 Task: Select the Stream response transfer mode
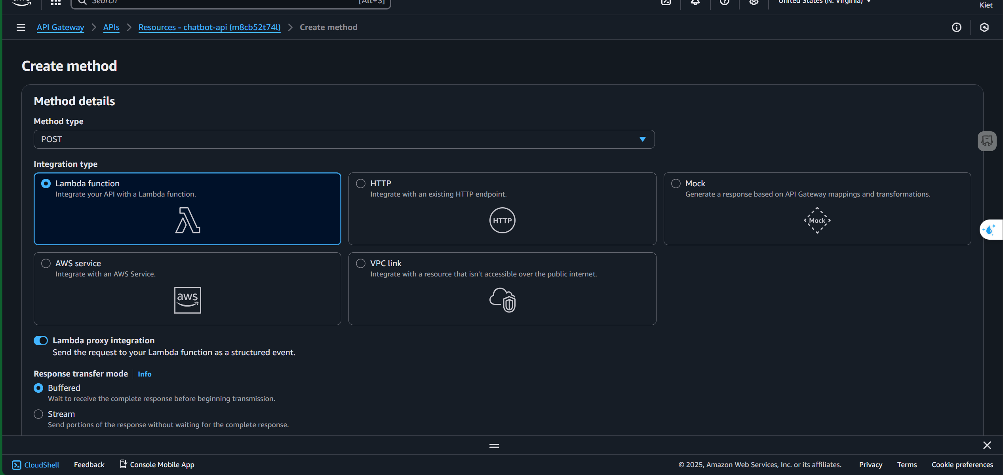coord(38,414)
